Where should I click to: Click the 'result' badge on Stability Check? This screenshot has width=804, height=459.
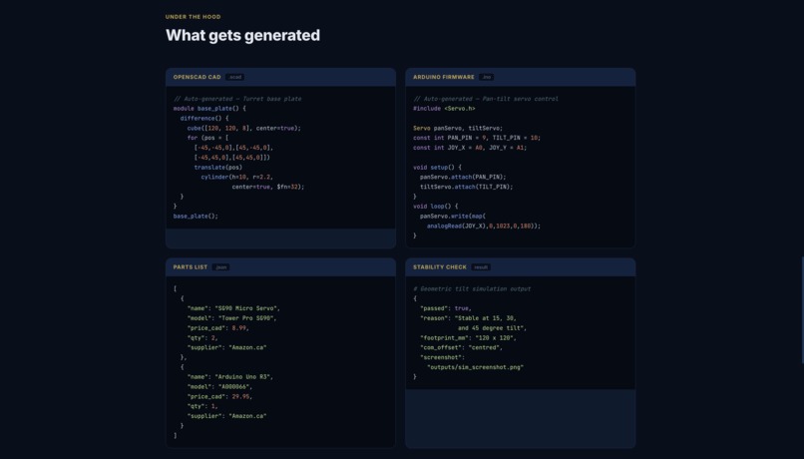(481, 267)
